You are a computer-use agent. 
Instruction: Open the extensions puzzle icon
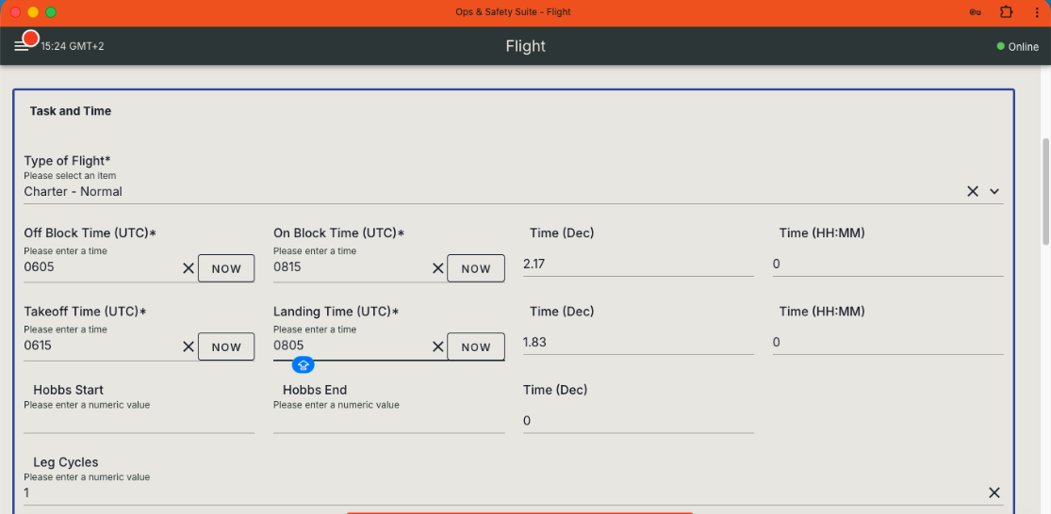click(x=1006, y=12)
